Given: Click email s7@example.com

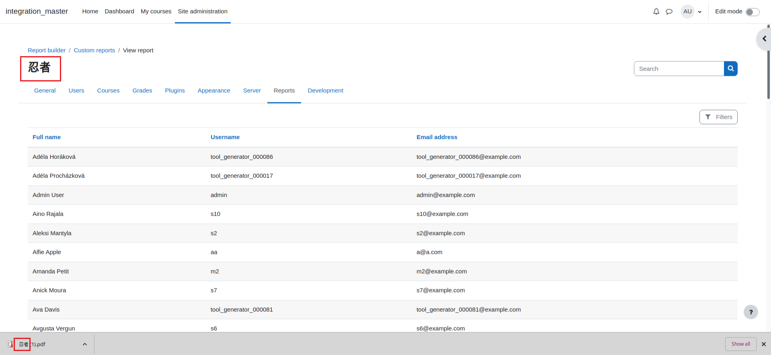Looking at the screenshot, I should click(x=441, y=290).
